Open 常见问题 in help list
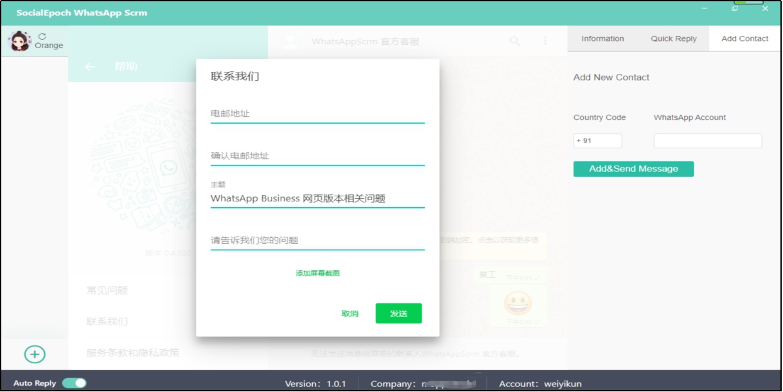 coord(107,291)
